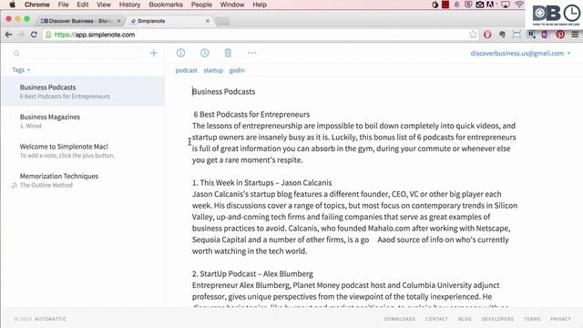Open the note info icon
Screen dimensions: 583x328
(180, 53)
